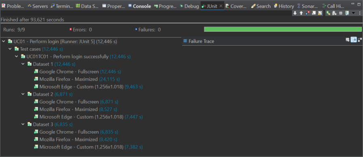Stop the JUnit test run
The width and height of the screenshot is (363, 157).
(341, 13)
